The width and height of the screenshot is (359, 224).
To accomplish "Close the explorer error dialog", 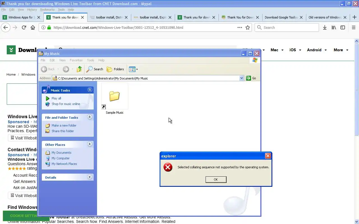I will pos(268,156).
